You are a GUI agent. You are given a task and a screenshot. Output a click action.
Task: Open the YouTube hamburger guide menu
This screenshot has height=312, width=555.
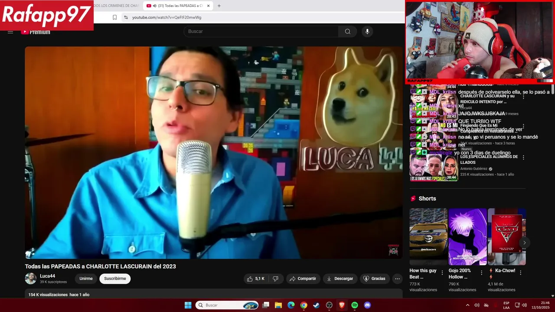click(10, 32)
